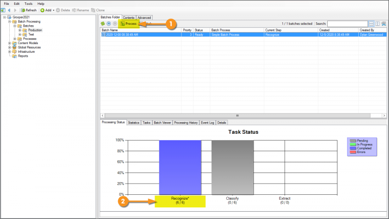Open the Batch Viewer tab
Image resolution: width=389 pixels, height=219 pixels.
162,123
